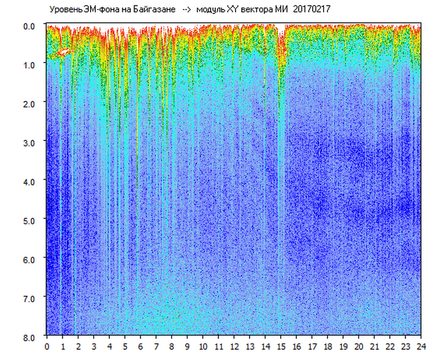Click the white patch near hour 1
Image resolution: width=436 pixels, height=358 pixels.
coord(63,52)
